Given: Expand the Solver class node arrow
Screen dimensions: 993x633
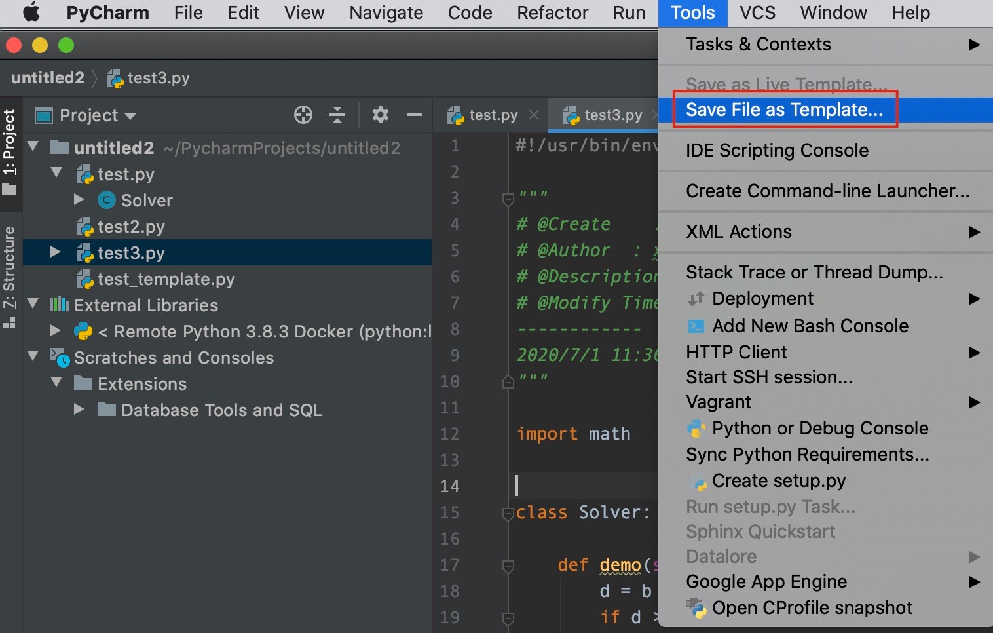Looking at the screenshot, I should [79, 199].
